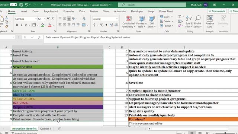The image size is (238, 134).
Task: Toggle Underline formatting
Action: click(x=26, y=25)
